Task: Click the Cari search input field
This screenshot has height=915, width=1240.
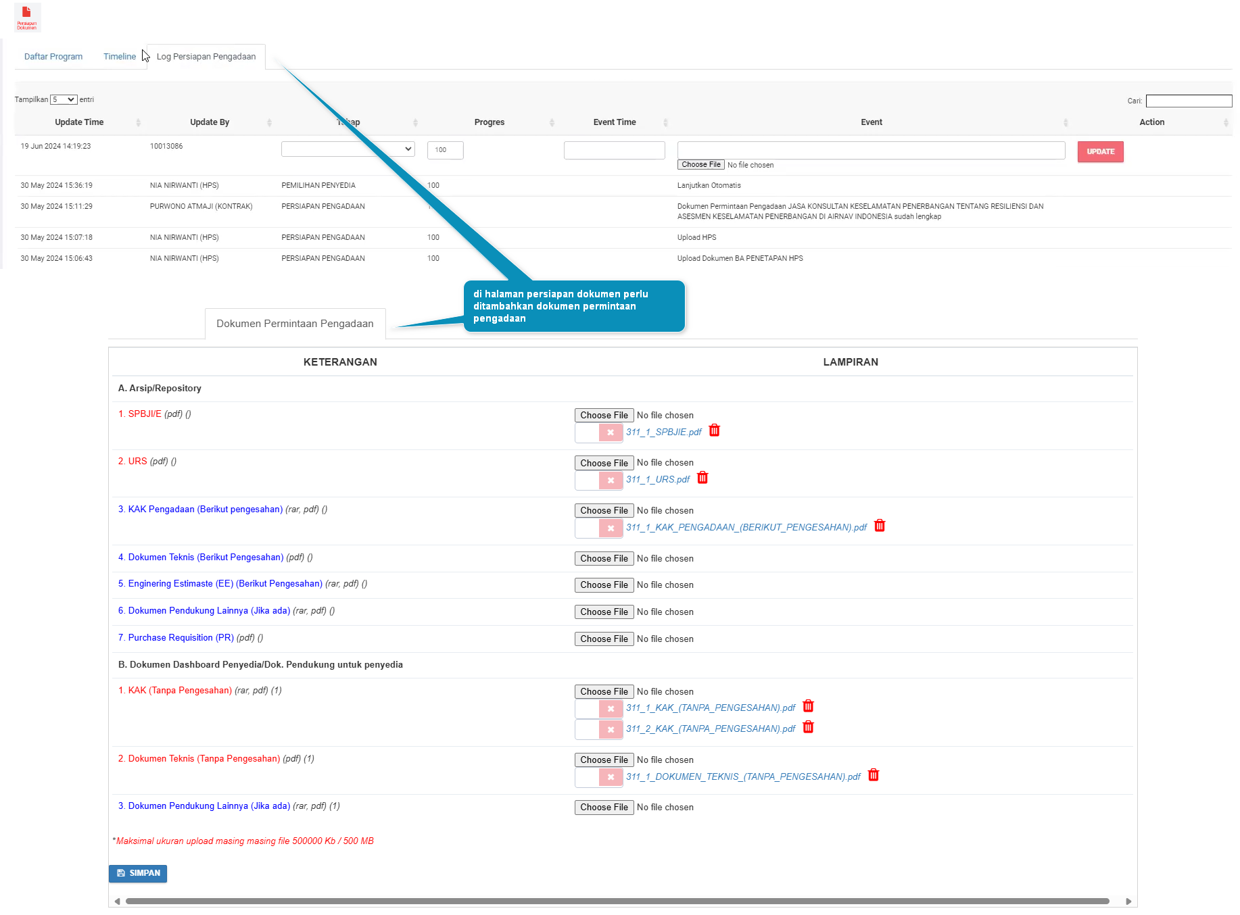Action: click(x=1189, y=101)
